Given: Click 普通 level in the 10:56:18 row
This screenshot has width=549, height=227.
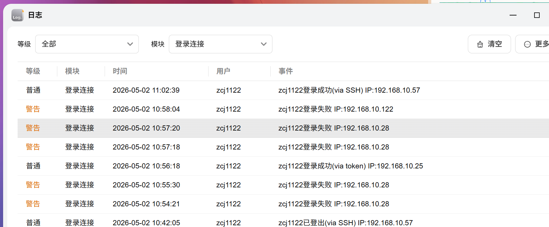Looking at the screenshot, I should 33,166.
